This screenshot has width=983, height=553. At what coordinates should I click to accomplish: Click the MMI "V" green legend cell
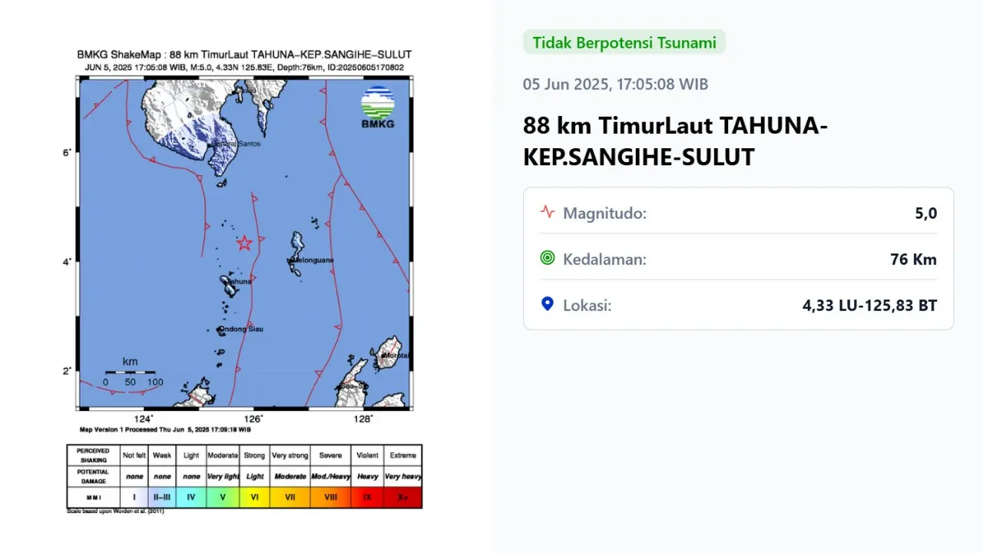(223, 497)
